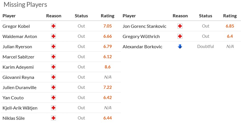Click Jon Gorenc Stankovic's 6.85 rating
This screenshot has width=241, height=124.
pos(230,26)
